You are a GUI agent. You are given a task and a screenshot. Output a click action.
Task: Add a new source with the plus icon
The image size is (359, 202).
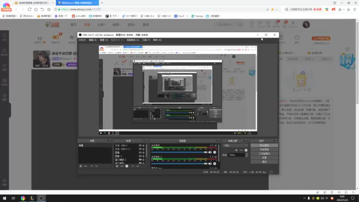click(117, 166)
